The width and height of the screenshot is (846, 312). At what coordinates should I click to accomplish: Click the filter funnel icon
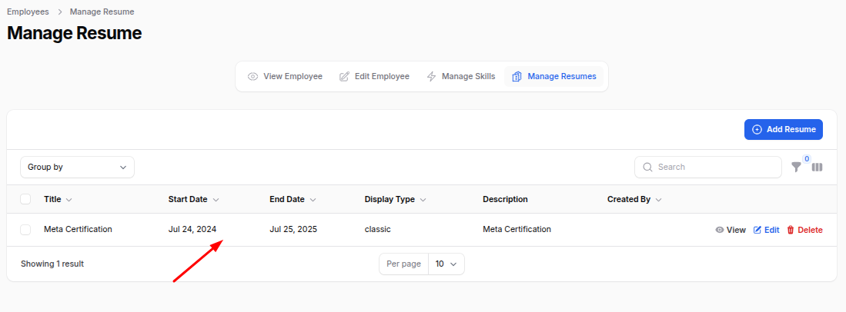pyautogui.click(x=796, y=168)
